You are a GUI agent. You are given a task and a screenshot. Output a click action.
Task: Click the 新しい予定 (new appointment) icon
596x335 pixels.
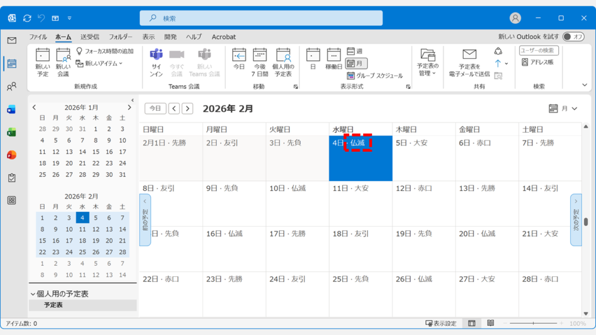tap(42, 55)
